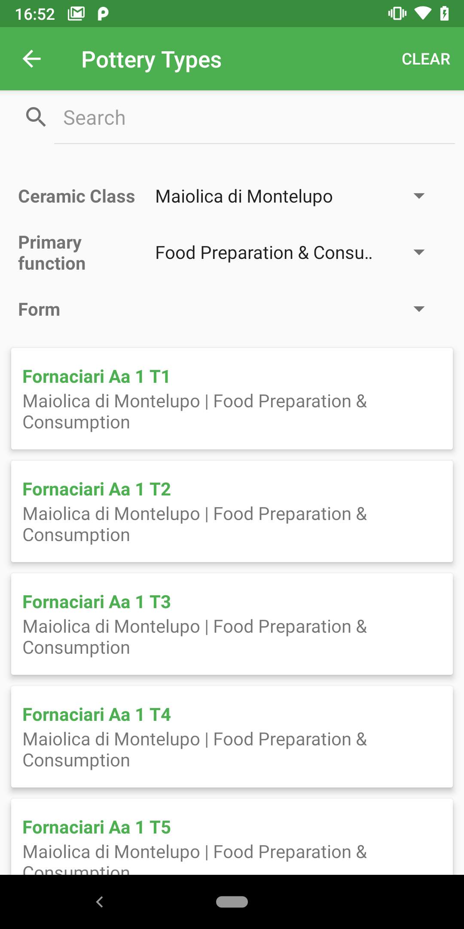Choose the Fornaciari Aa 1 T5 card
Image resolution: width=464 pixels, height=929 pixels.
pos(232,839)
